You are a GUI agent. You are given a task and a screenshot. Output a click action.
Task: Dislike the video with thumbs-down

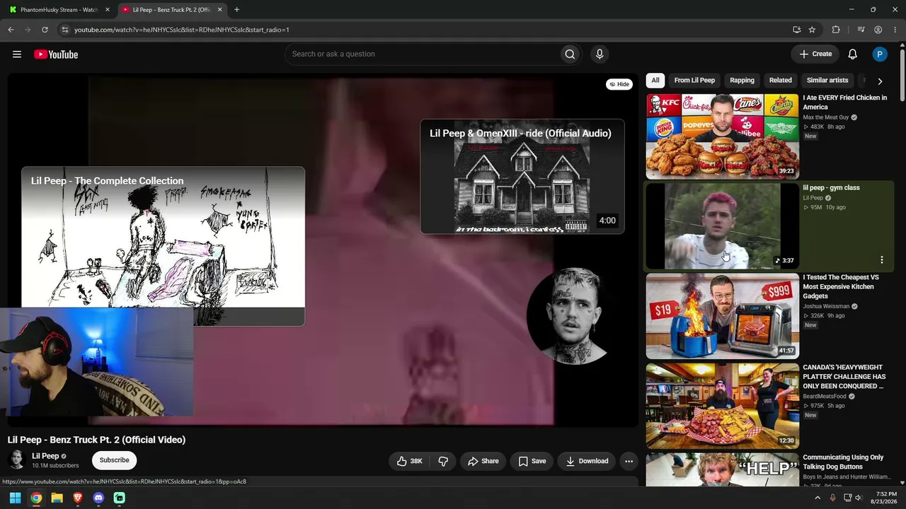pos(443,461)
